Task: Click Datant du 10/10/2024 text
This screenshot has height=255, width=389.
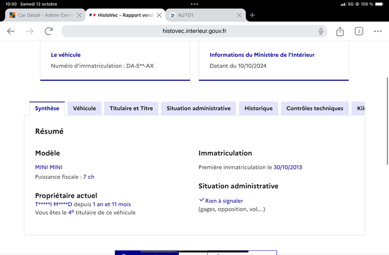Action: 238,66
